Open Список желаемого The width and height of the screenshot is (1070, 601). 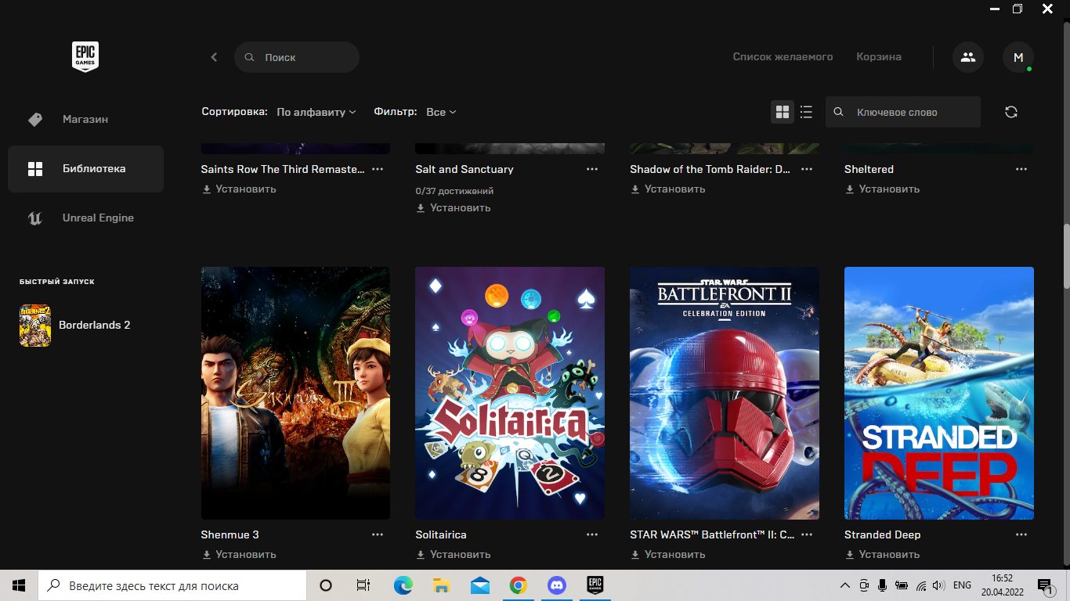[x=783, y=57]
